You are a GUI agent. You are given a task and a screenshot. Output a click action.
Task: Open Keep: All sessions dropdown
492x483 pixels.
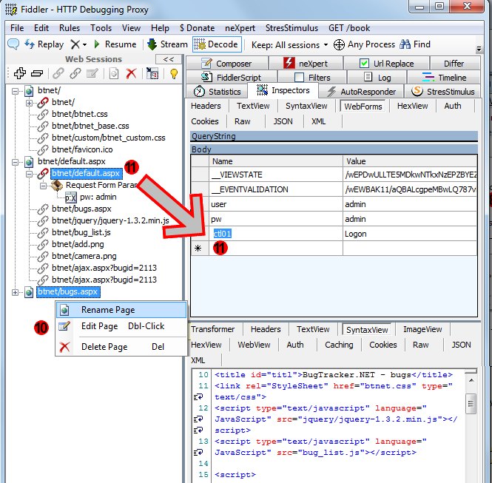pyautogui.click(x=289, y=45)
